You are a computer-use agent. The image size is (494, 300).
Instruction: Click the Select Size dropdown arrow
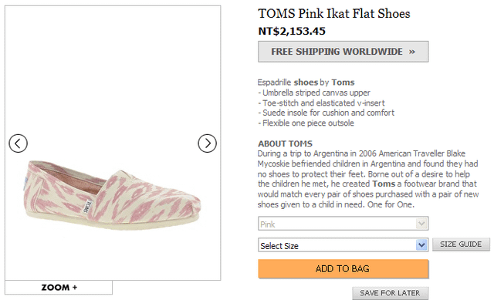coord(421,245)
